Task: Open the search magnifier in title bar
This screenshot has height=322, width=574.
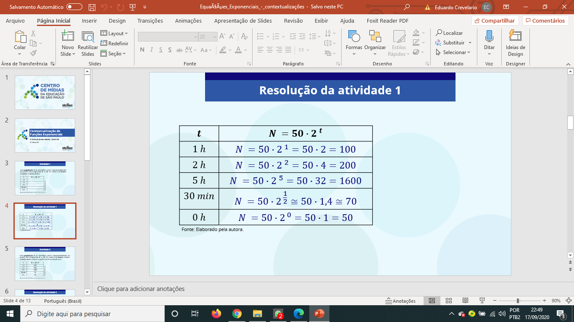Action: (407, 7)
